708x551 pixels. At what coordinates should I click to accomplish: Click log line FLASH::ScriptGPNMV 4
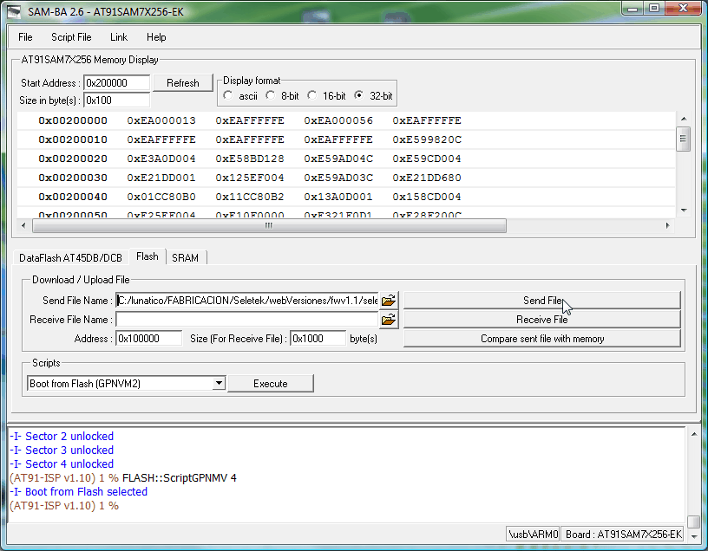click(123, 478)
